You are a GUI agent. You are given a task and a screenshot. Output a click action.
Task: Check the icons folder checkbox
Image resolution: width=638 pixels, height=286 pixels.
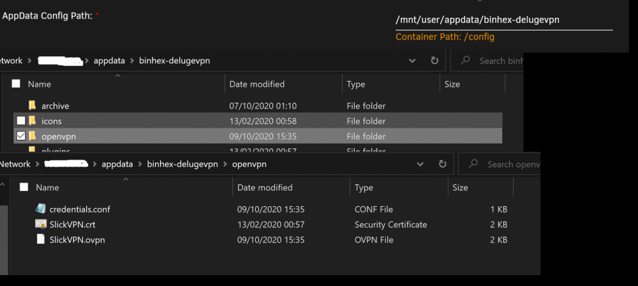[21, 121]
